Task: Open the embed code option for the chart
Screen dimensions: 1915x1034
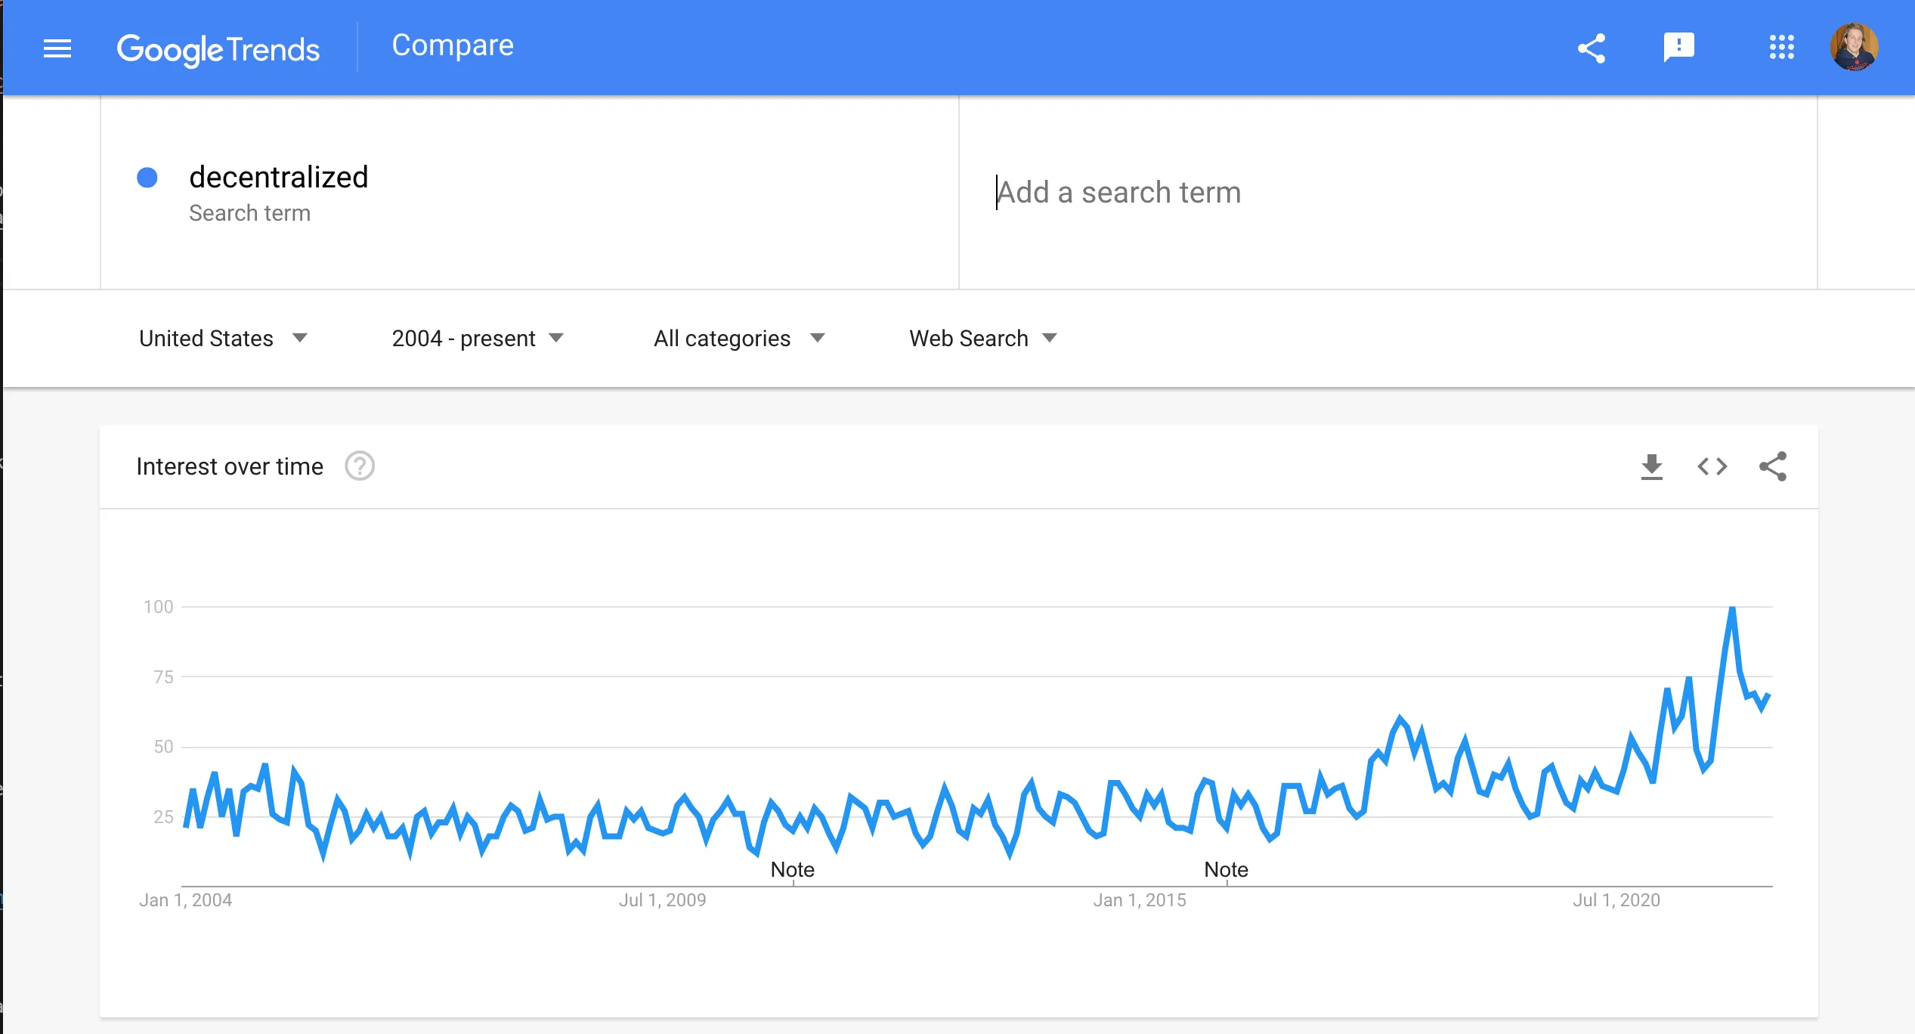Action: (1712, 466)
